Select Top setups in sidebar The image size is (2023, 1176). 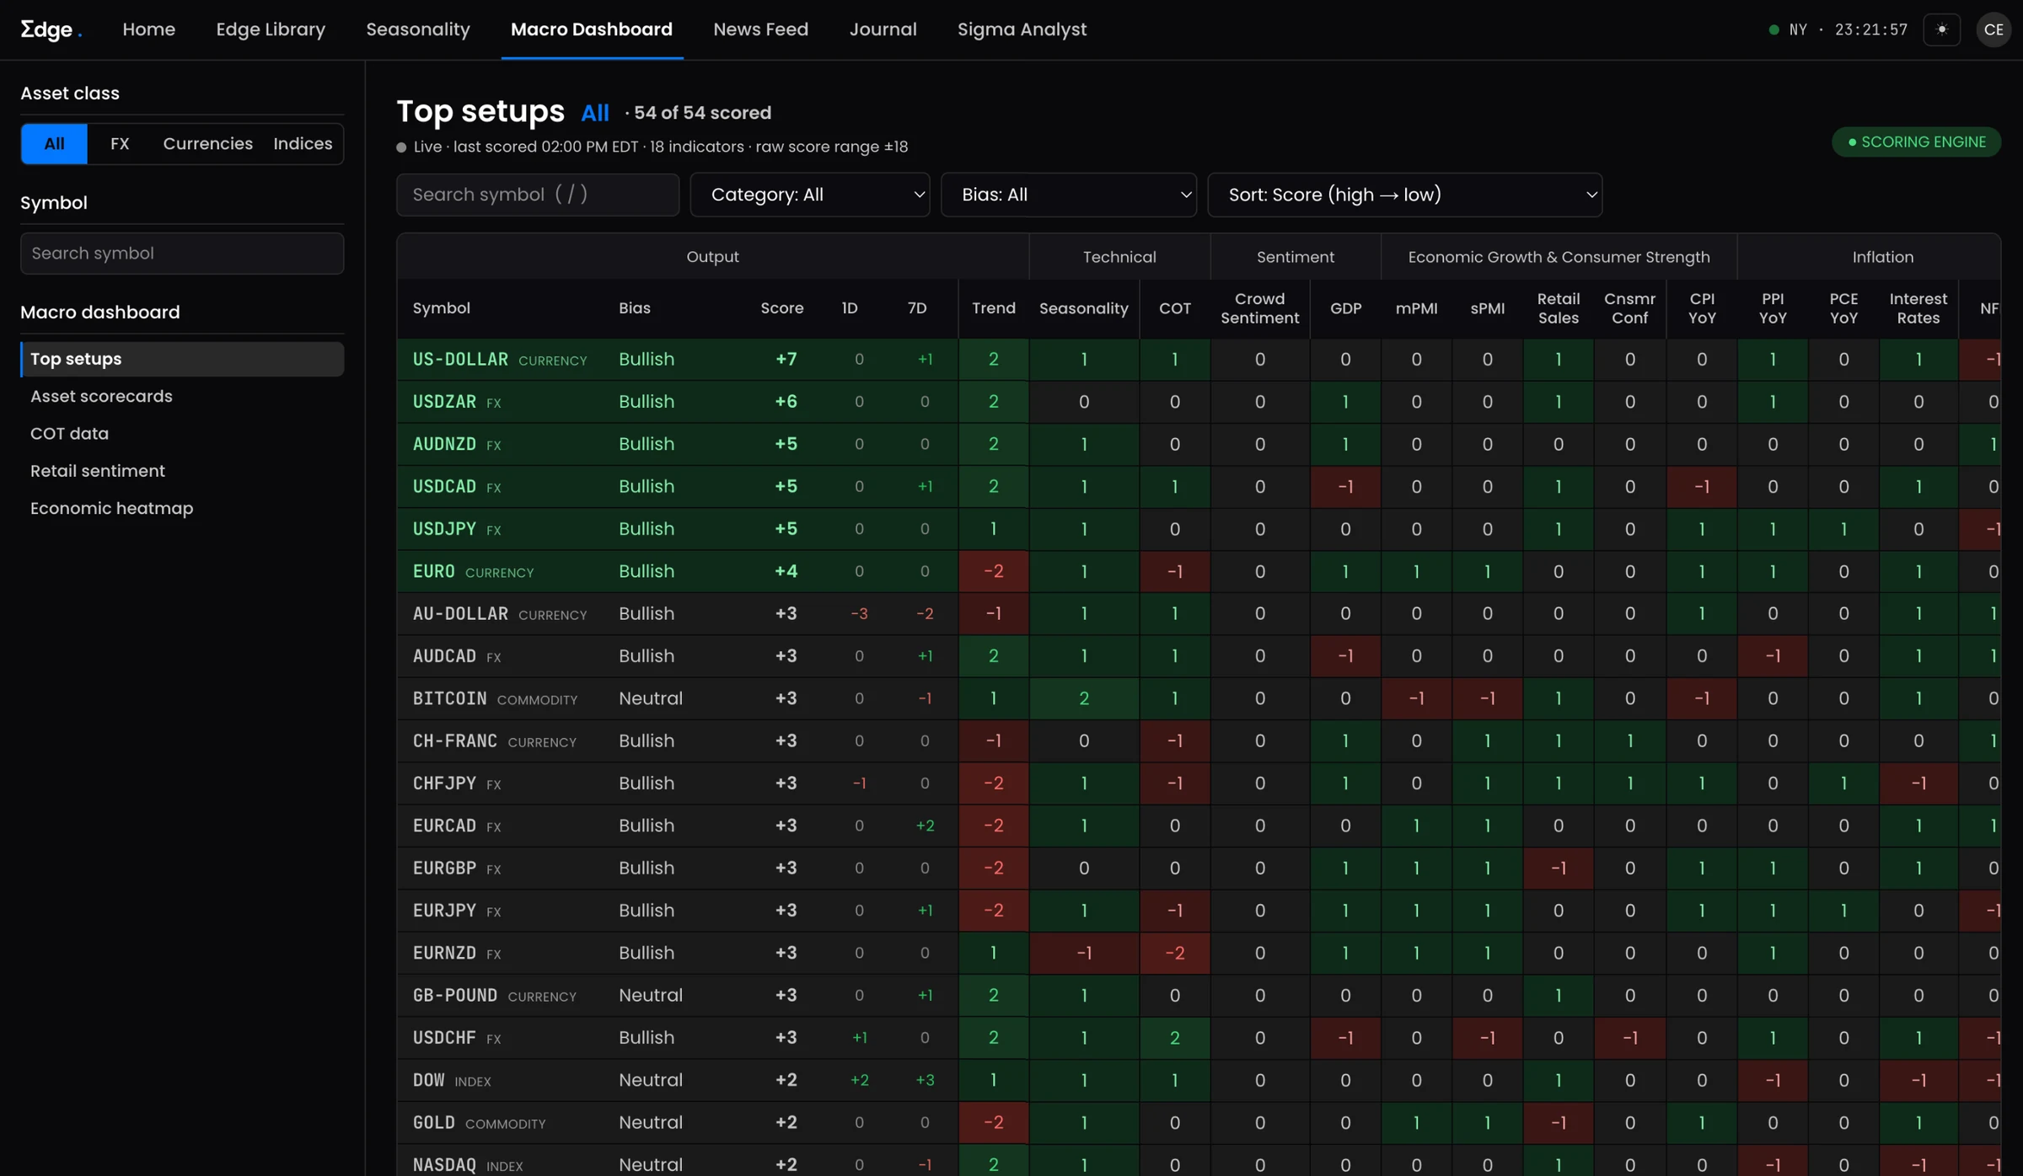[x=182, y=359]
